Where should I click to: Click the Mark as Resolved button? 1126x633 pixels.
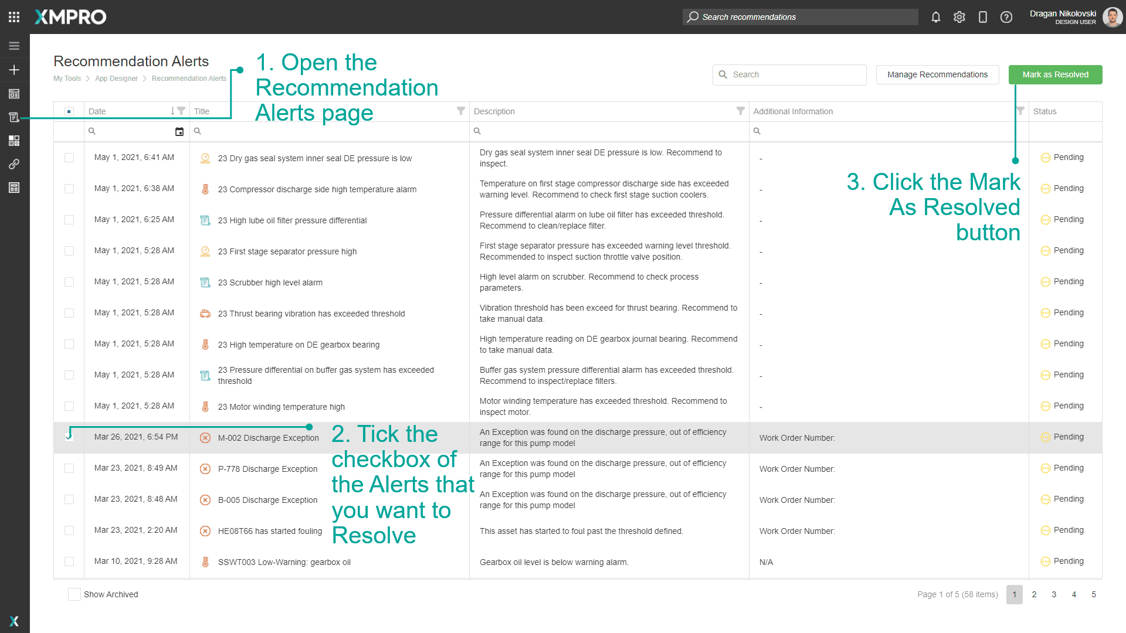tap(1055, 74)
